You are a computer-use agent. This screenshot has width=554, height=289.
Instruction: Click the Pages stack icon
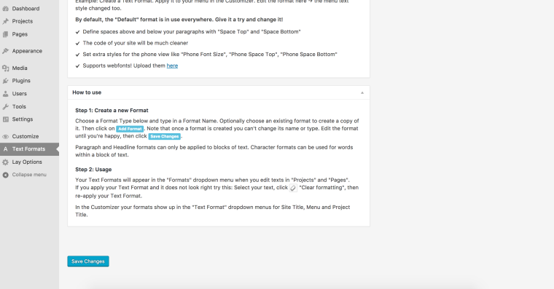pyautogui.click(x=5, y=34)
